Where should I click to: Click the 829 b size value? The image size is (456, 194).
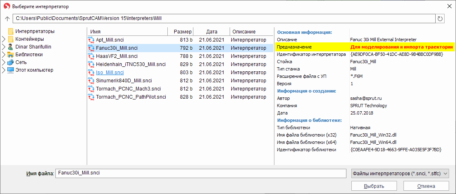click(186, 64)
